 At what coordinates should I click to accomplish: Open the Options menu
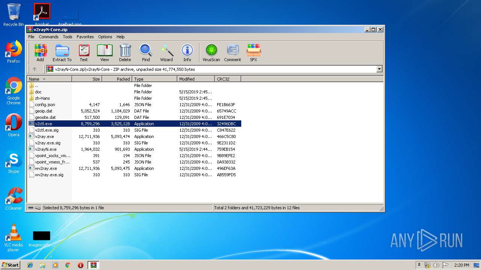105,37
